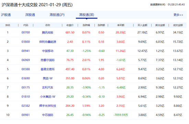The image size is (189, 124).
Task: Click the 更多>> link
Action: pyautogui.click(x=178, y=15)
